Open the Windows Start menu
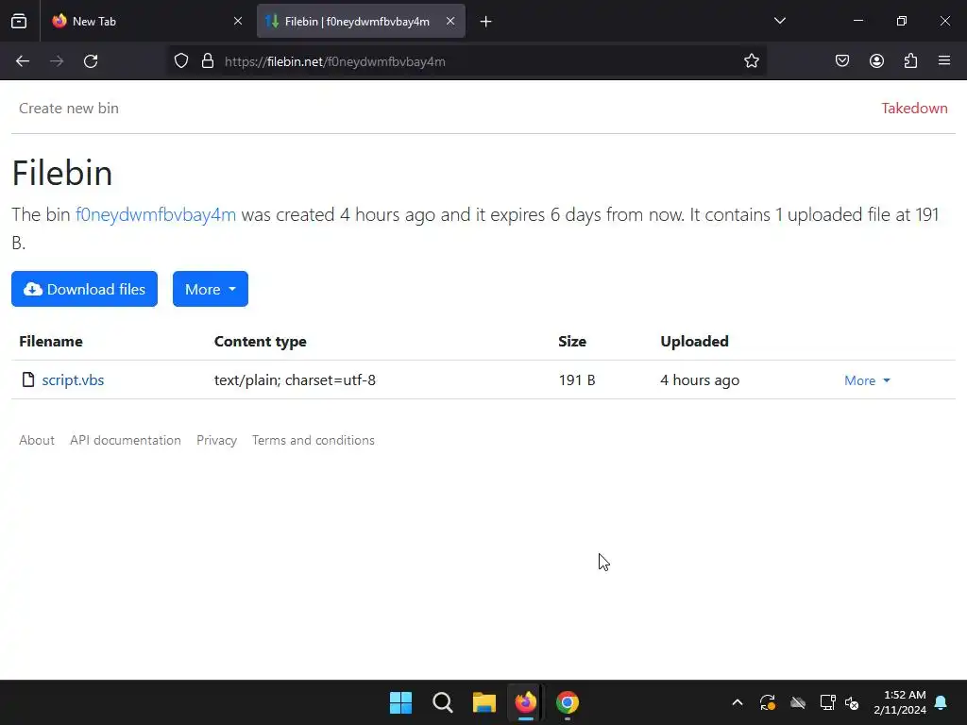This screenshot has width=967, height=725. pos(400,702)
